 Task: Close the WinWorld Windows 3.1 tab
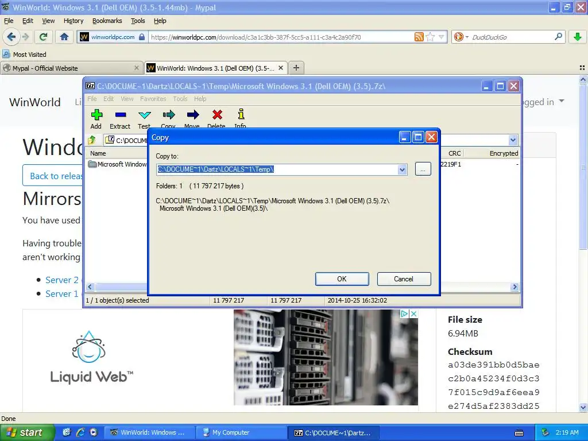click(x=280, y=68)
